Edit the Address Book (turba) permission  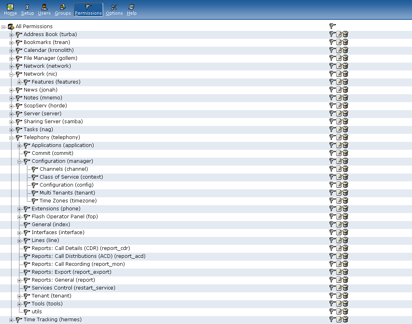click(339, 34)
